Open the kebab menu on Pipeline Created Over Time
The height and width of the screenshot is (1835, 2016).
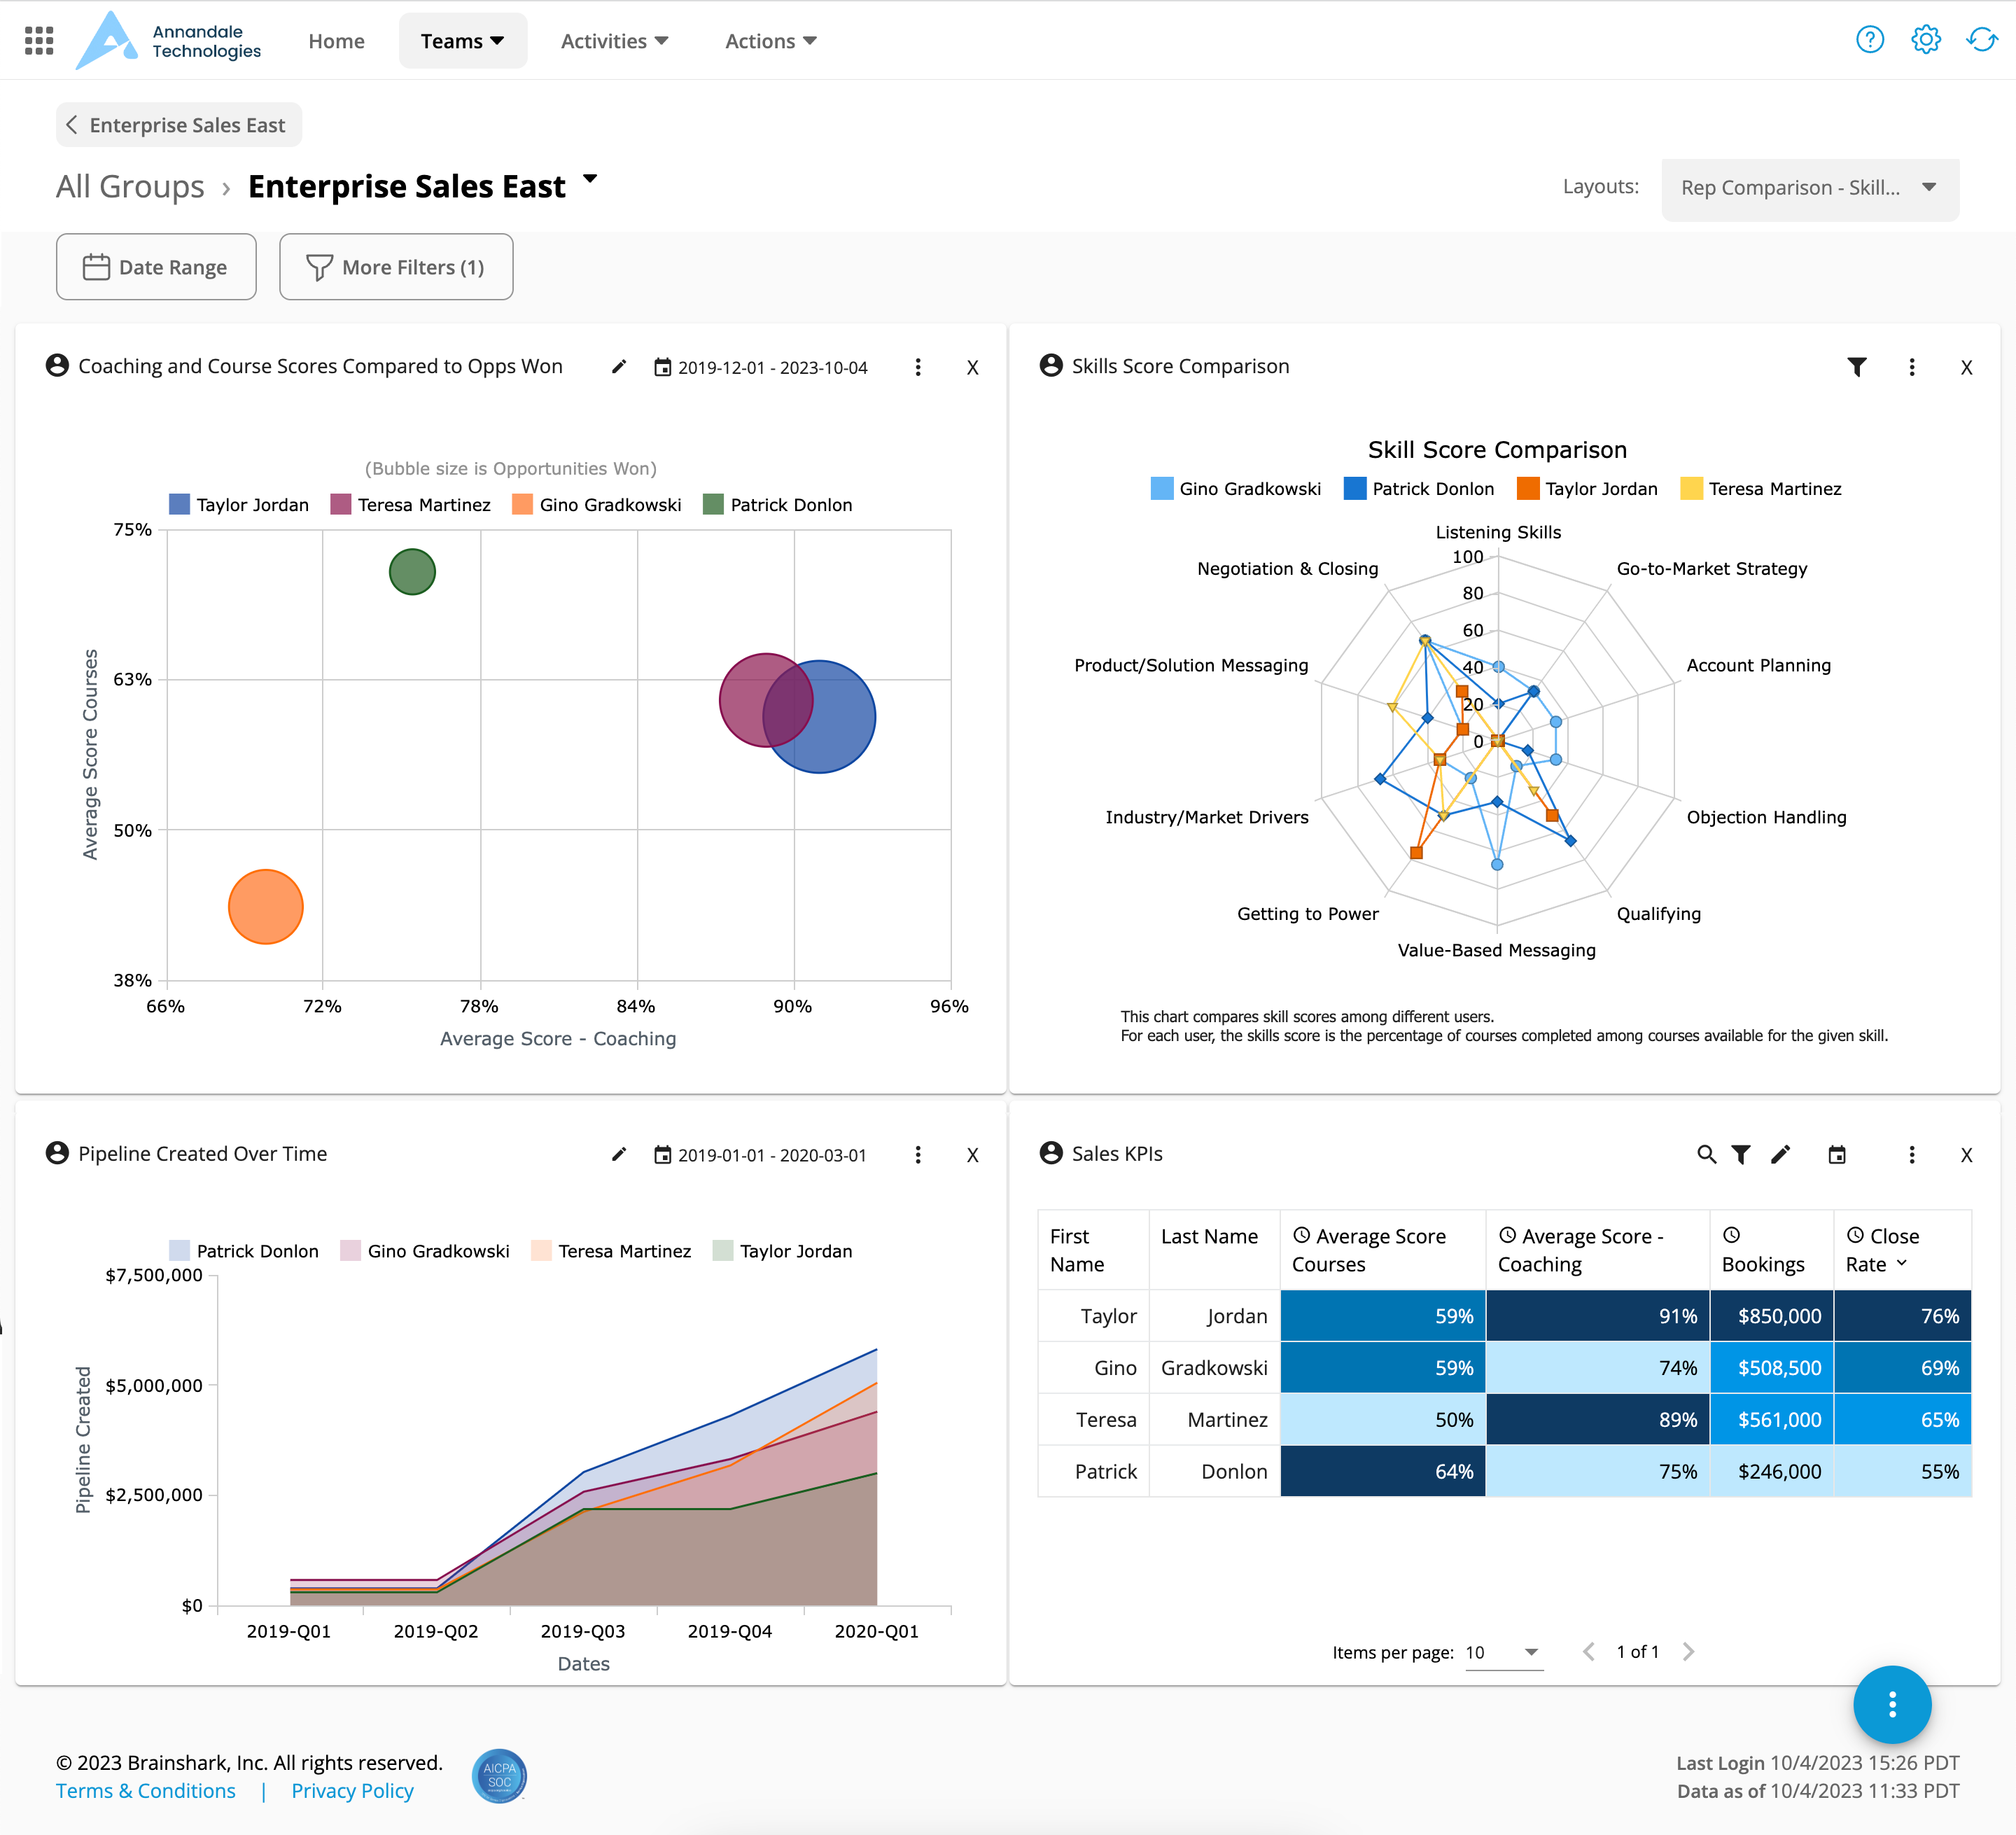point(918,1155)
